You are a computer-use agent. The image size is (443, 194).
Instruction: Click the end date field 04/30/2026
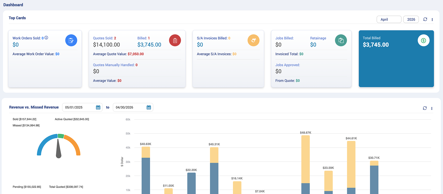pos(133,107)
